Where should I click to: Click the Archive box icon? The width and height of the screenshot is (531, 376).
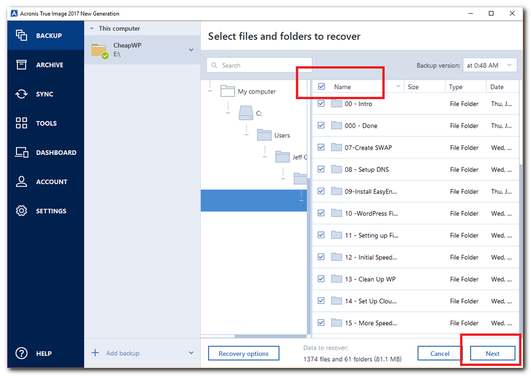21,65
